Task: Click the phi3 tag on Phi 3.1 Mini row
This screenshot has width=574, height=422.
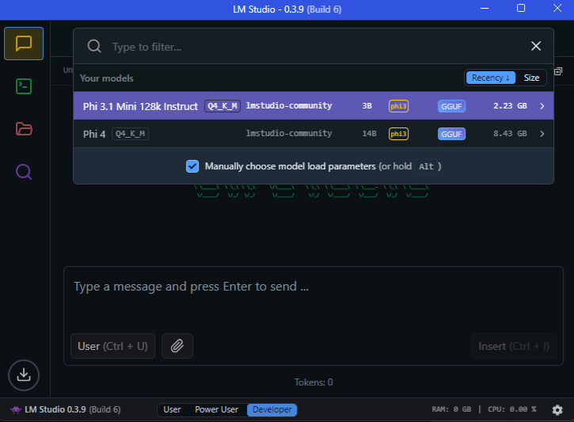Action: point(398,106)
